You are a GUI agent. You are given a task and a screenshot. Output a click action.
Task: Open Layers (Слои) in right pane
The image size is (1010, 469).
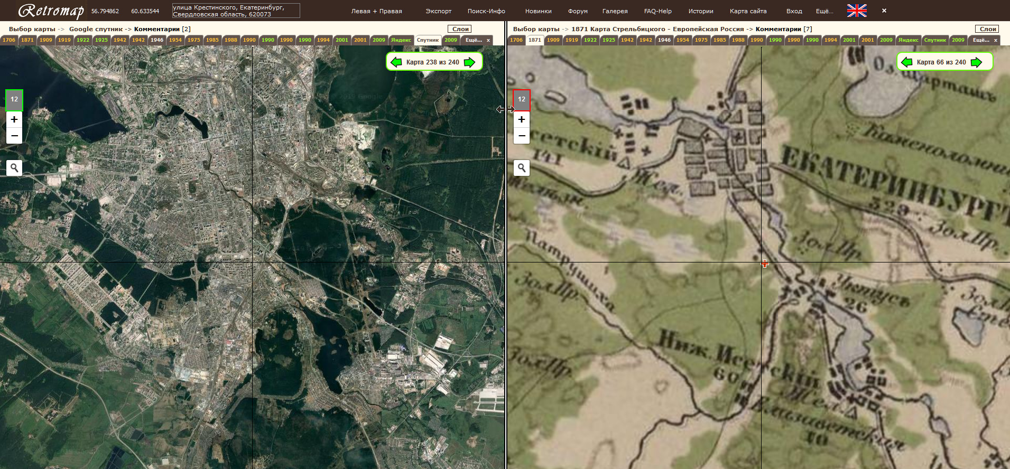[x=988, y=29]
